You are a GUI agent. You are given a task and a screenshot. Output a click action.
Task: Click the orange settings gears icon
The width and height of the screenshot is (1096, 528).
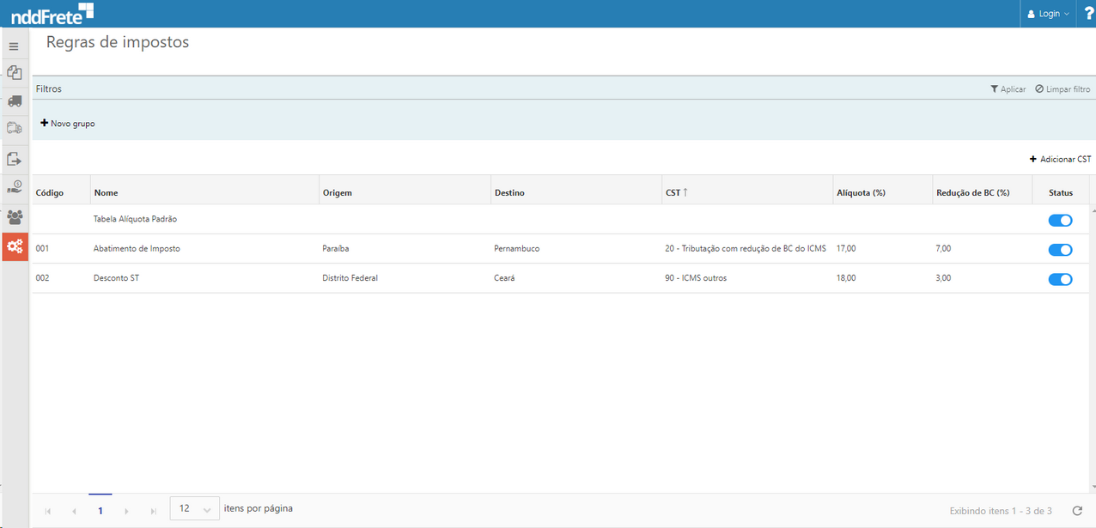click(x=15, y=247)
